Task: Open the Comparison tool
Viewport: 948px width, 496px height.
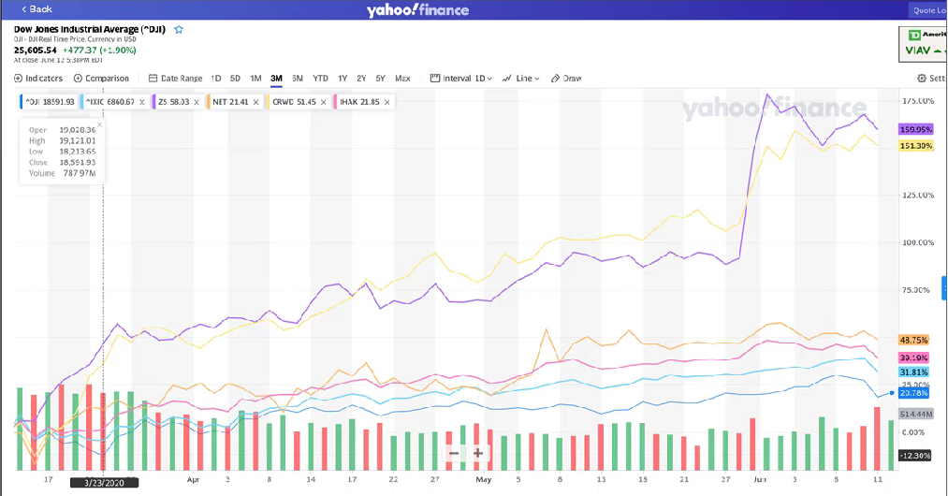Action: coord(101,79)
